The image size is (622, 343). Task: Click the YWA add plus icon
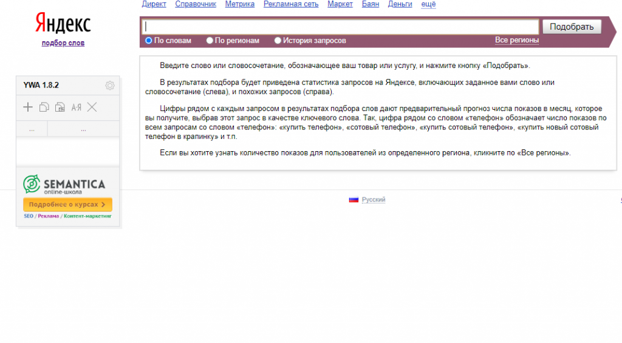pyautogui.click(x=28, y=107)
